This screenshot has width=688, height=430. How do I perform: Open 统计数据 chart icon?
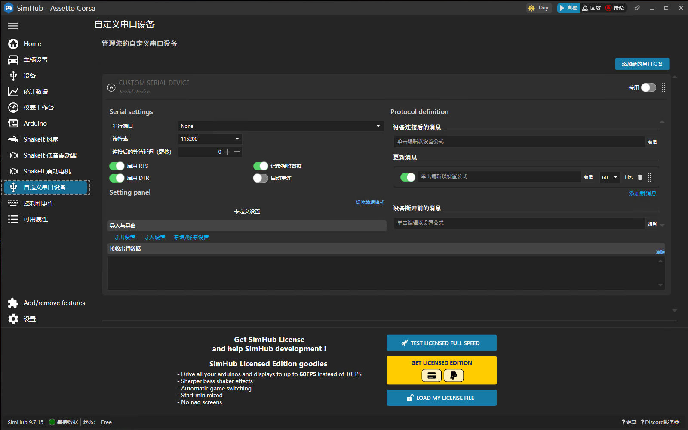pos(13,92)
